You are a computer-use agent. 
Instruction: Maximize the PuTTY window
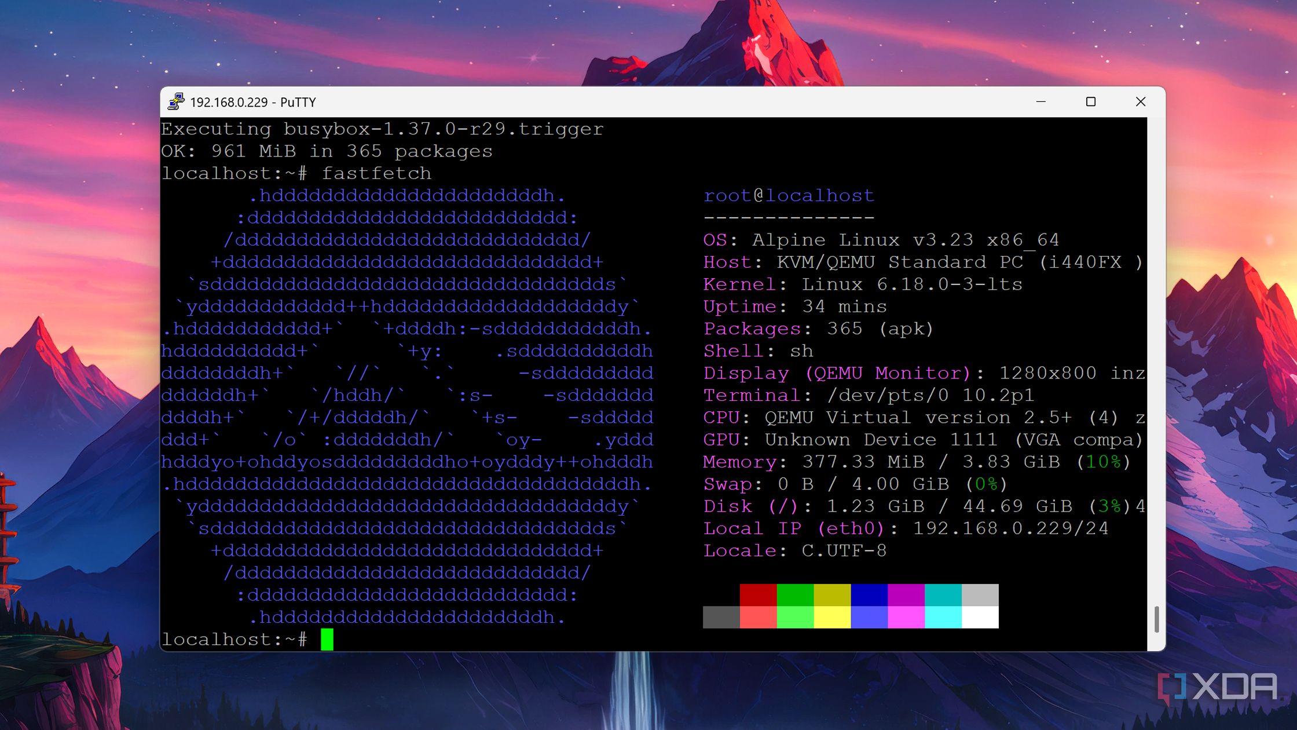(x=1090, y=102)
